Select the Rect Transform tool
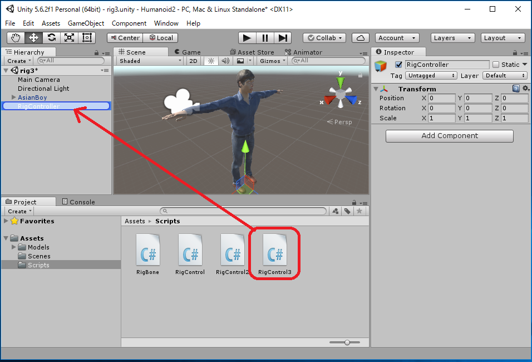The width and height of the screenshot is (532, 362). pos(87,38)
